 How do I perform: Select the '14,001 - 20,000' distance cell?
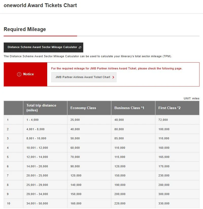point(45,166)
